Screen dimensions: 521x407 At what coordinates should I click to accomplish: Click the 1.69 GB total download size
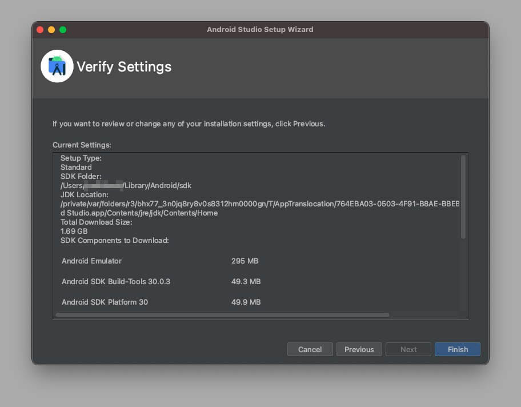[74, 232]
